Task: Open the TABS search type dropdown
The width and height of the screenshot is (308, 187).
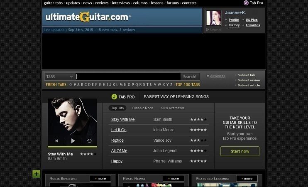Action: click(60, 76)
